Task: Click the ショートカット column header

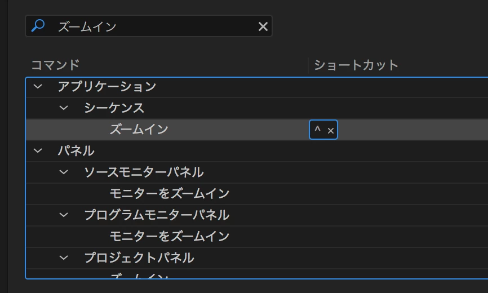Action: point(356,65)
